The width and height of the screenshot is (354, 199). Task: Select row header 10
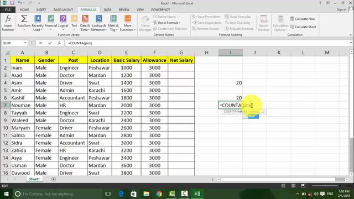click(x=5, y=128)
